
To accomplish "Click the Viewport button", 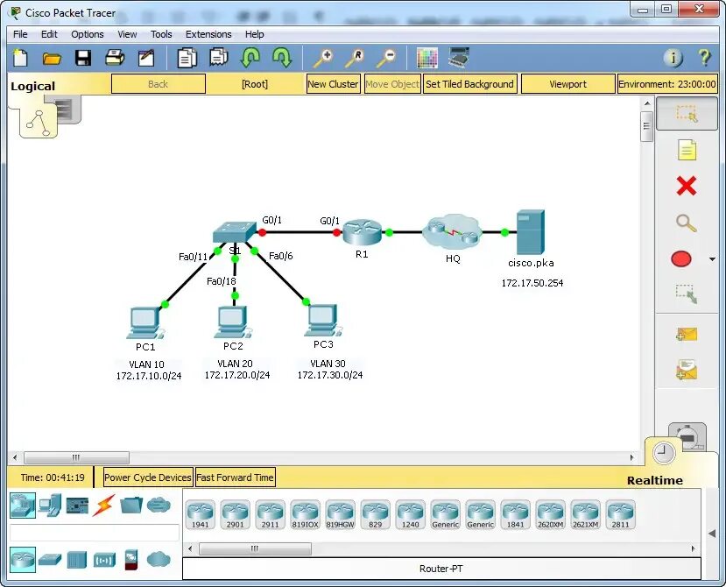I will [x=567, y=84].
